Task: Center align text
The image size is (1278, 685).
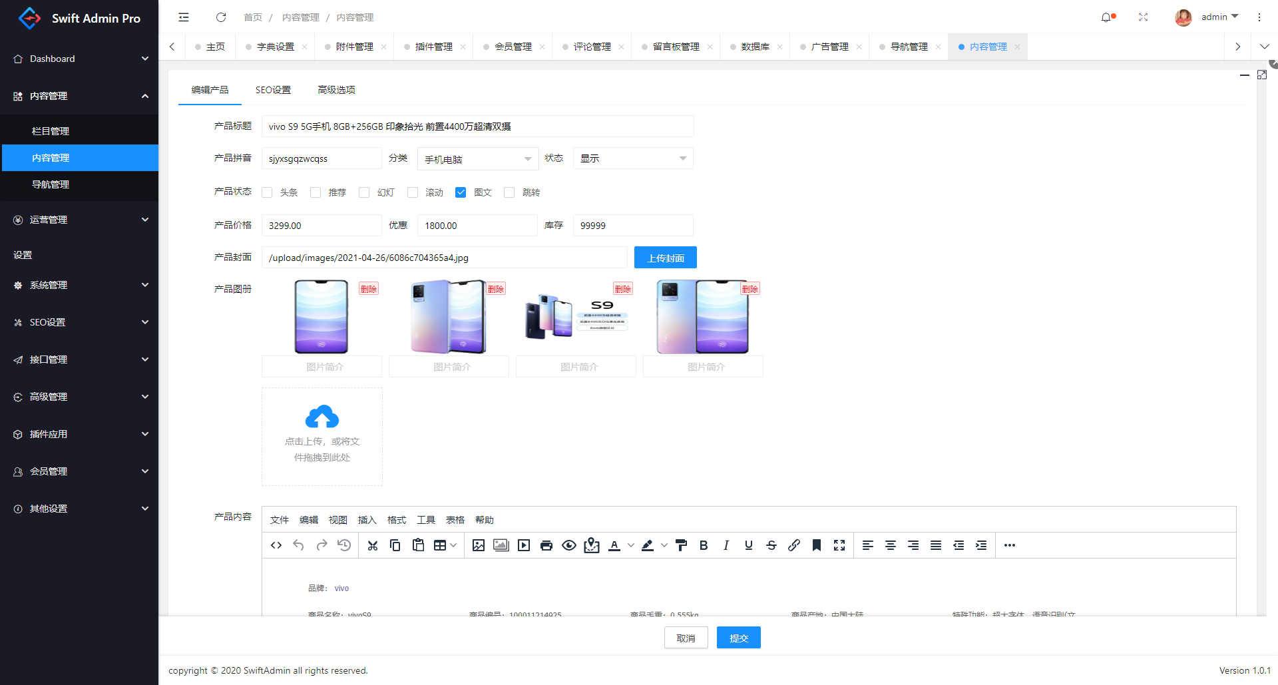Action: coord(891,545)
